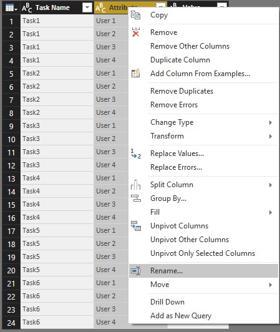Open the table options icon in header corner

[11, 8]
